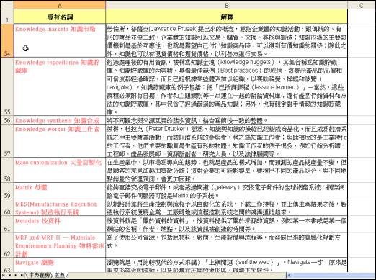This screenshot has height=280, width=376.
Task: Select explanation cell mentioning gateway
Action: click(x=226, y=191)
